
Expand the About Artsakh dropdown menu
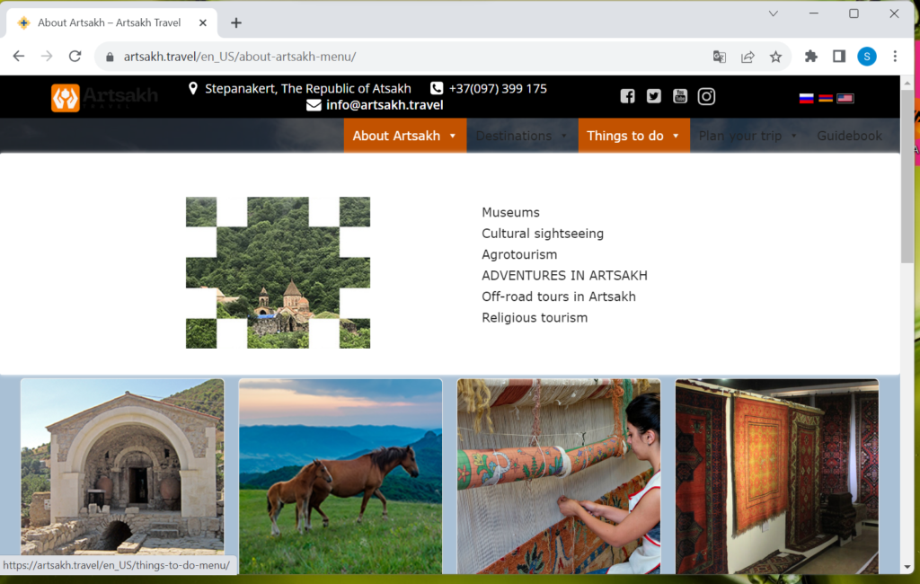click(404, 136)
